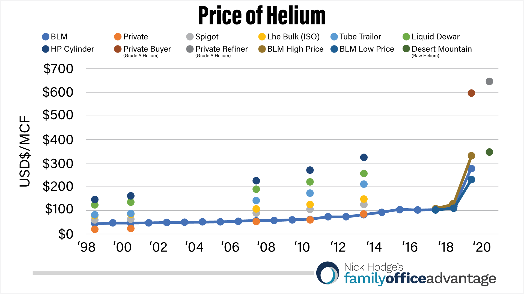524x294 pixels.
Task: Select the dark green data point near $350
Action: 489,152
